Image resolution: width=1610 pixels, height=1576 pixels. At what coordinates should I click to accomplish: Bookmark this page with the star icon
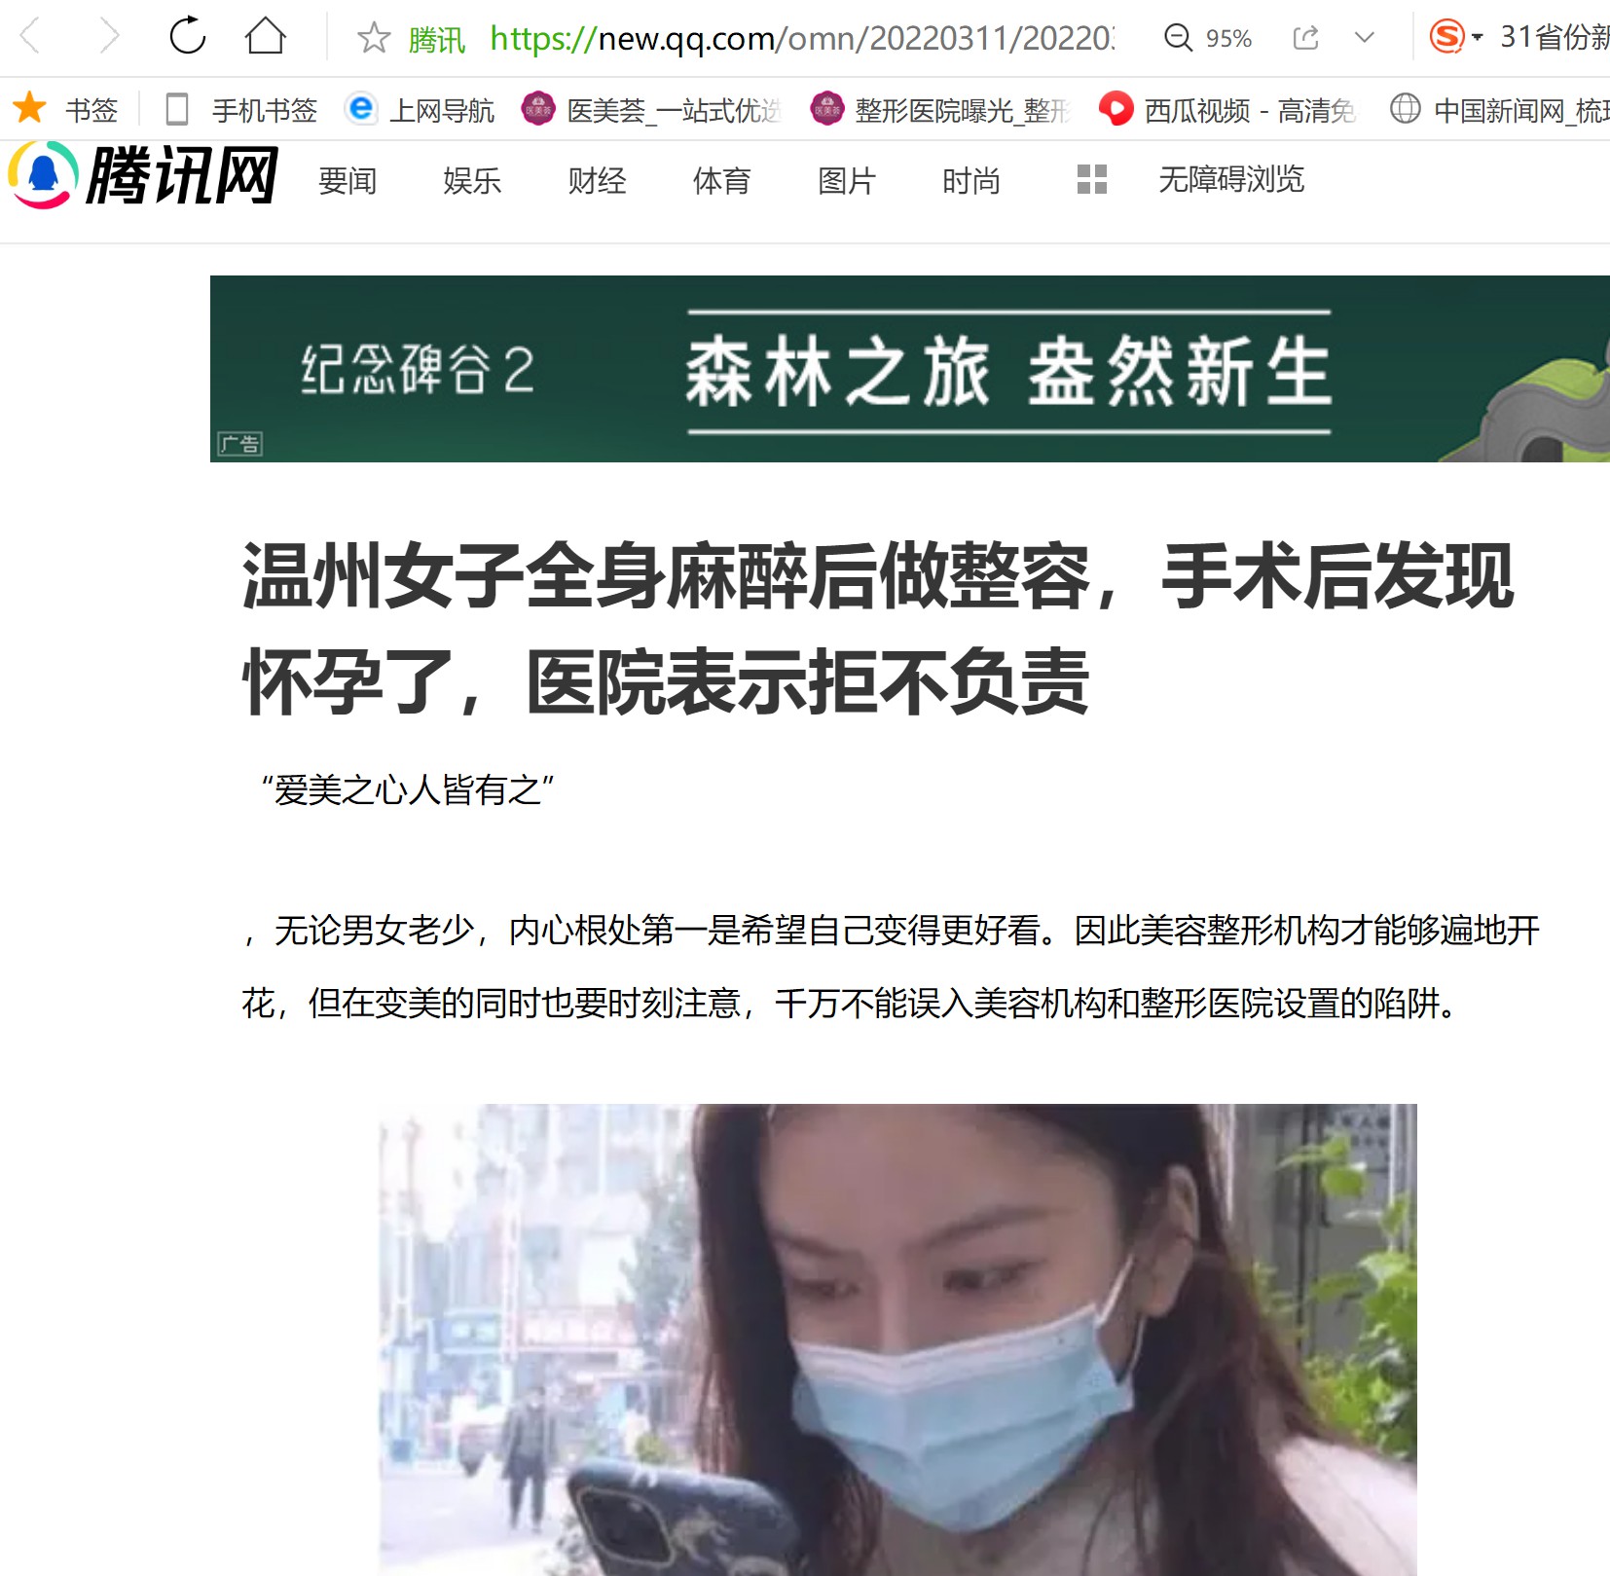pos(374,38)
